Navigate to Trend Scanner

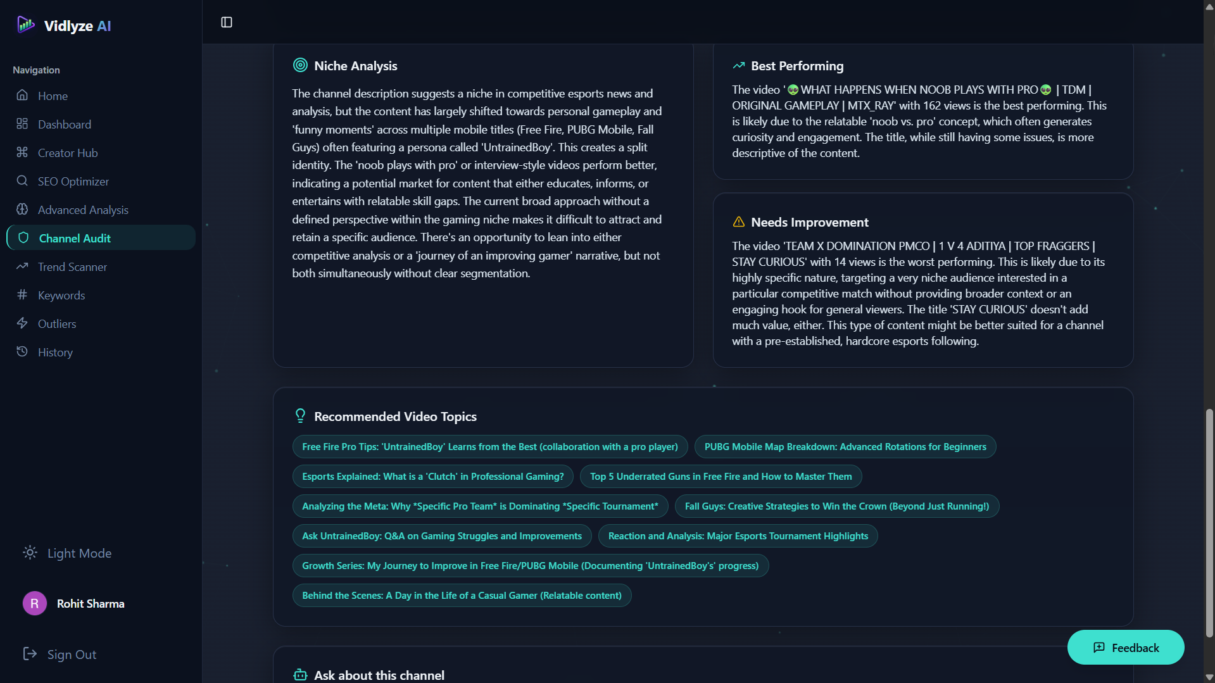coord(72,266)
